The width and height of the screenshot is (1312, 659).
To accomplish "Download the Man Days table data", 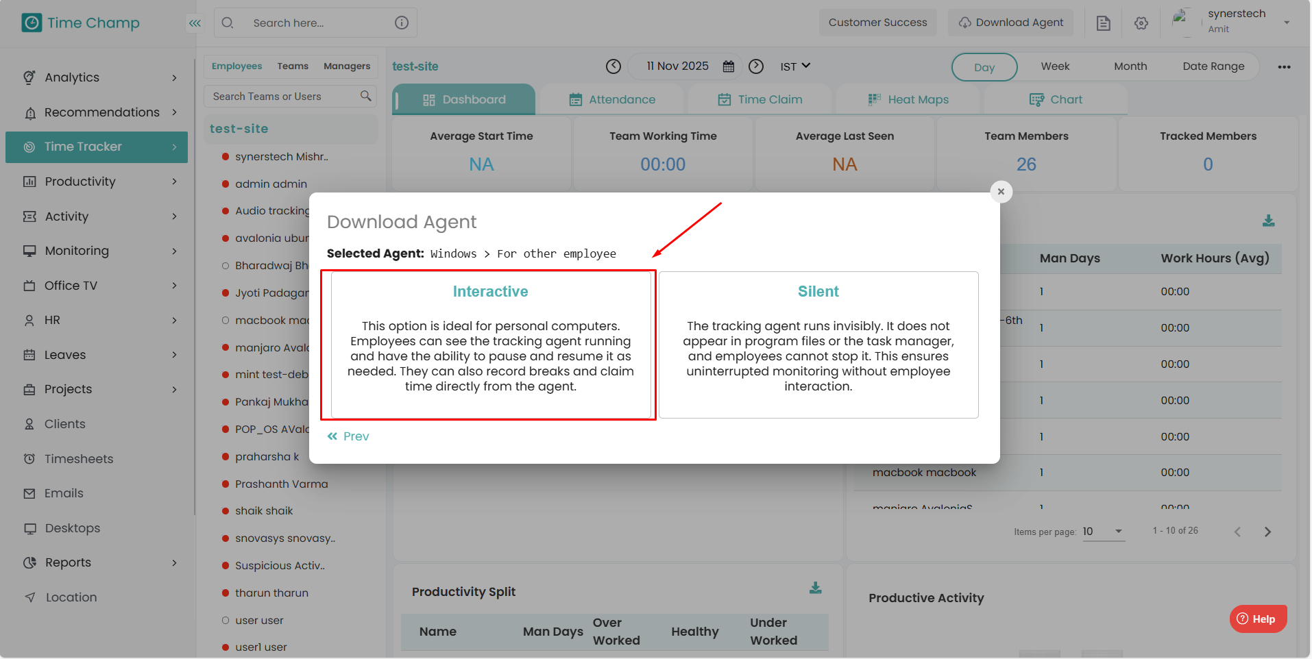I will [x=1269, y=221].
